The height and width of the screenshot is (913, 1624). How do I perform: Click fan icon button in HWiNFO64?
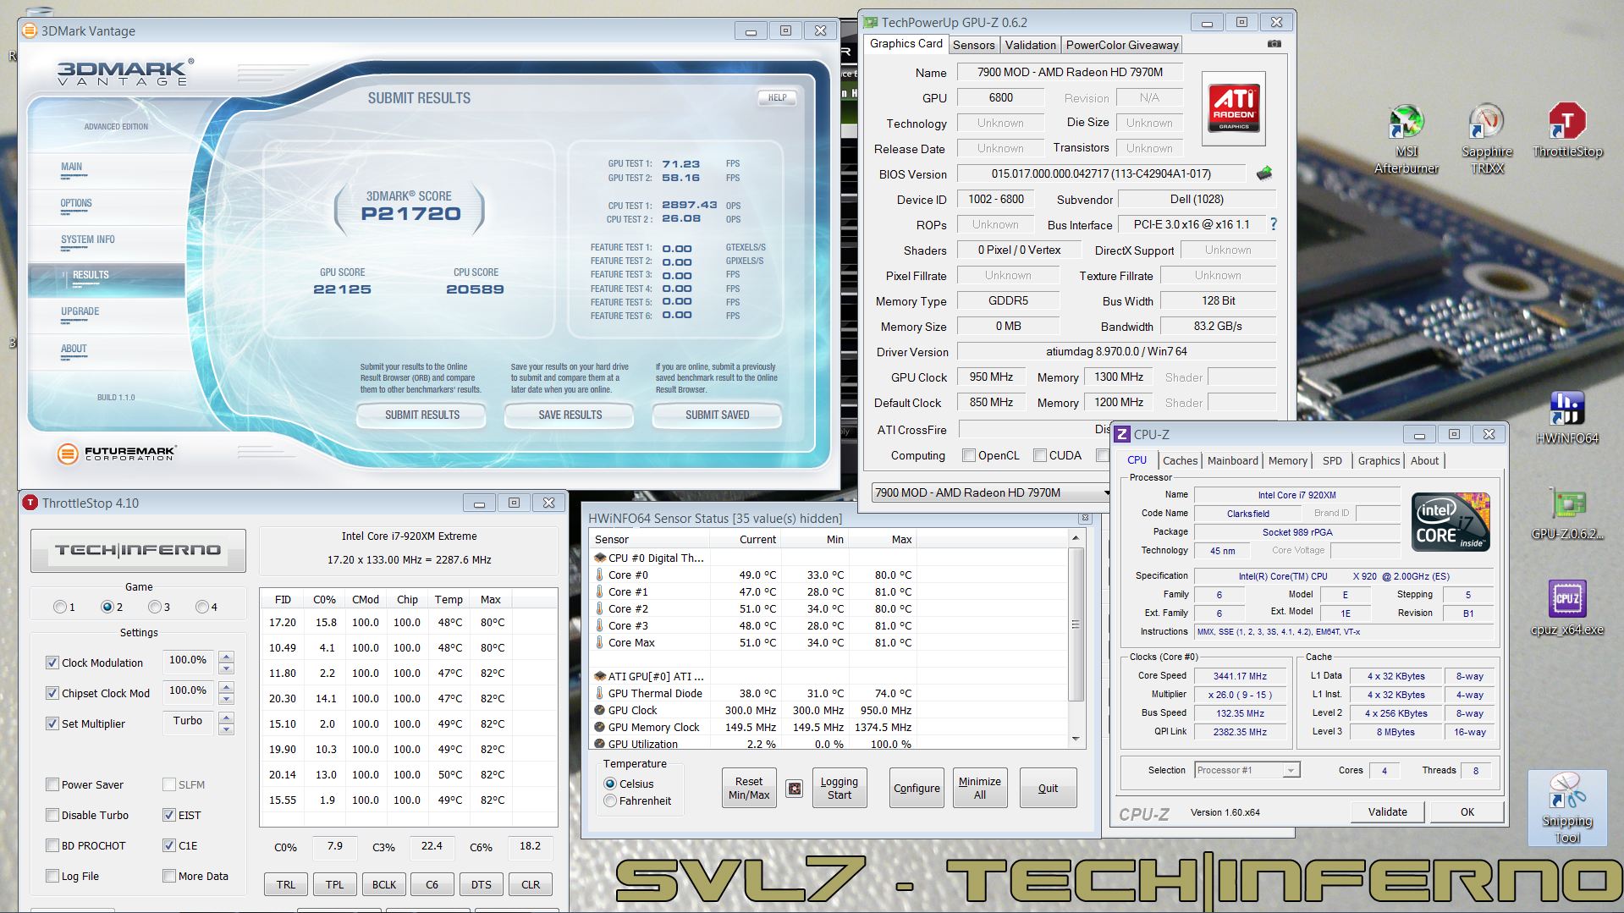click(795, 789)
